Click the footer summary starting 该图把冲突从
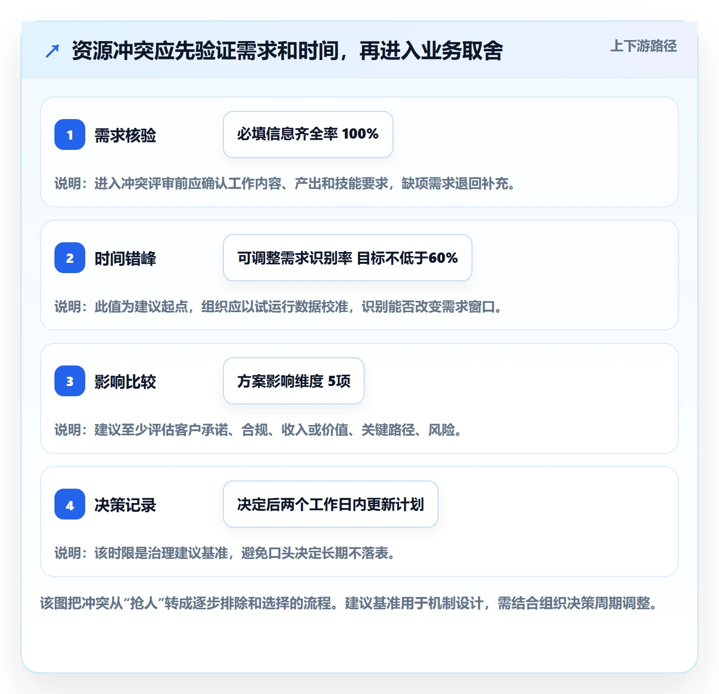The width and height of the screenshot is (719, 694). [x=350, y=603]
